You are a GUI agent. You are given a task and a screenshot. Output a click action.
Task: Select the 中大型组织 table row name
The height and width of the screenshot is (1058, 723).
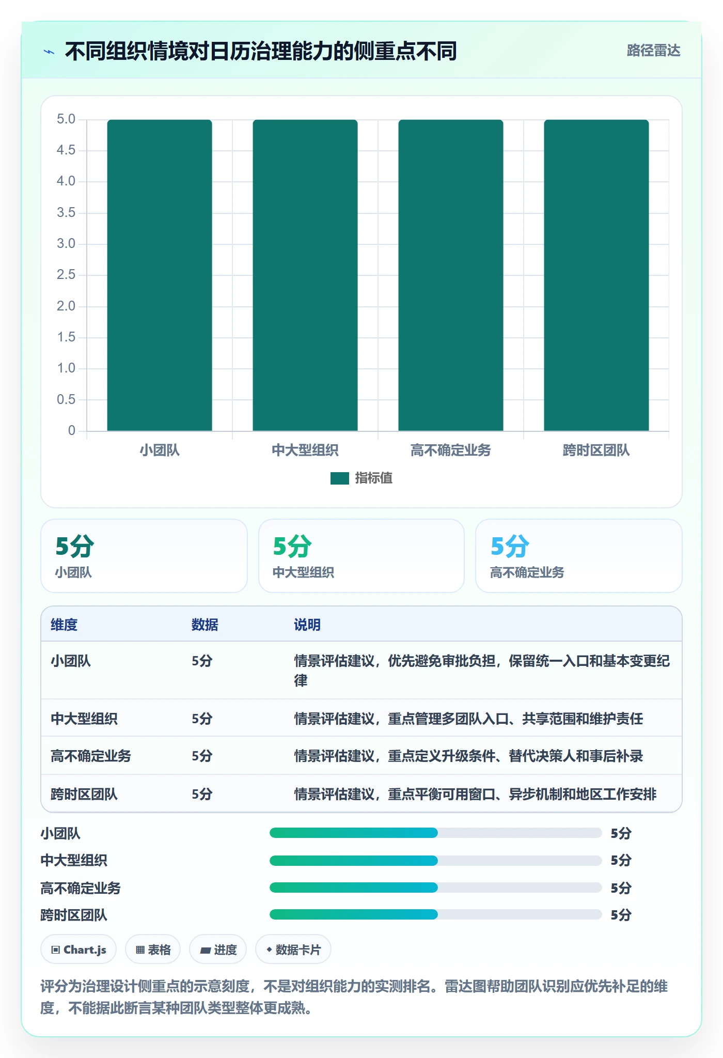(x=84, y=719)
